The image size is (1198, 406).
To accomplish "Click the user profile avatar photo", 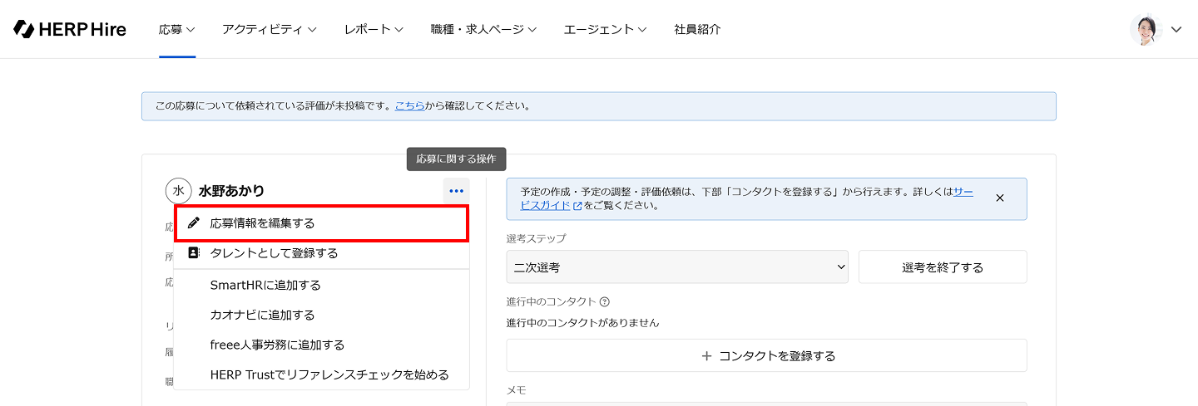I will coord(1146,29).
